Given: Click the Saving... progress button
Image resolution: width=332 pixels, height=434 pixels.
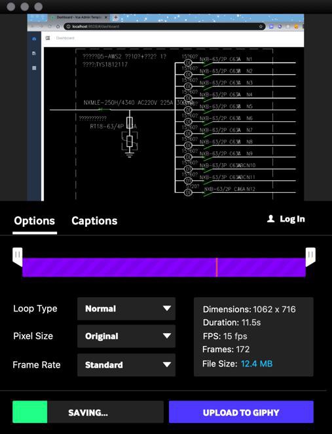Looking at the screenshot, I should pyautogui.click(x=88, y=412).
